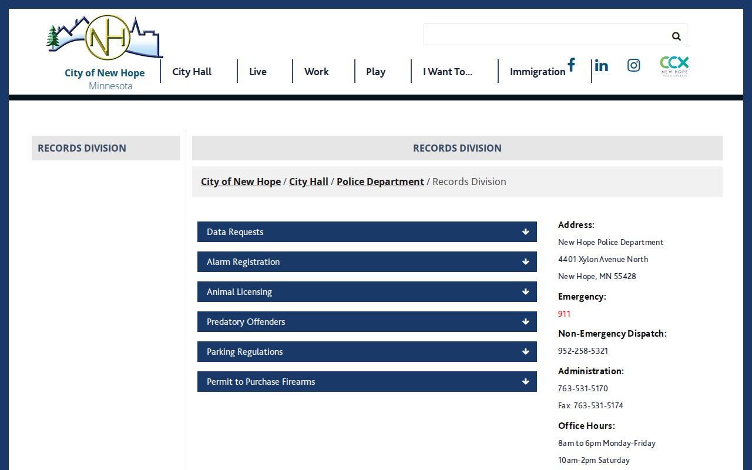Image resolution: width=752 pixels, height=470 pixels.
Task: Open the LinkedIn icon link
Action: 601,65
